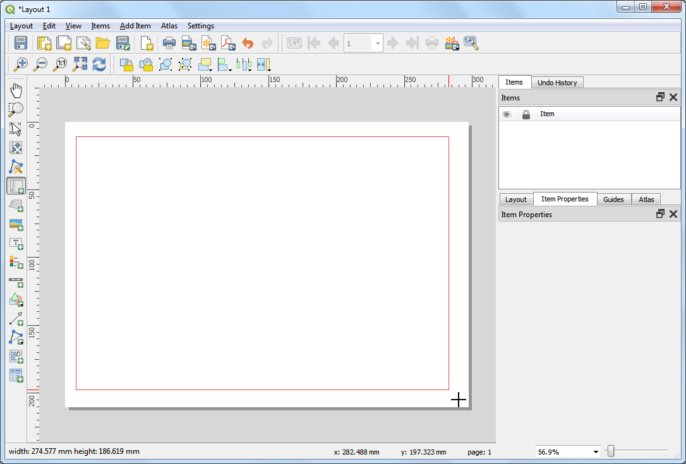
Task: Switch to the Guides tab
Action: click(613, 199)
